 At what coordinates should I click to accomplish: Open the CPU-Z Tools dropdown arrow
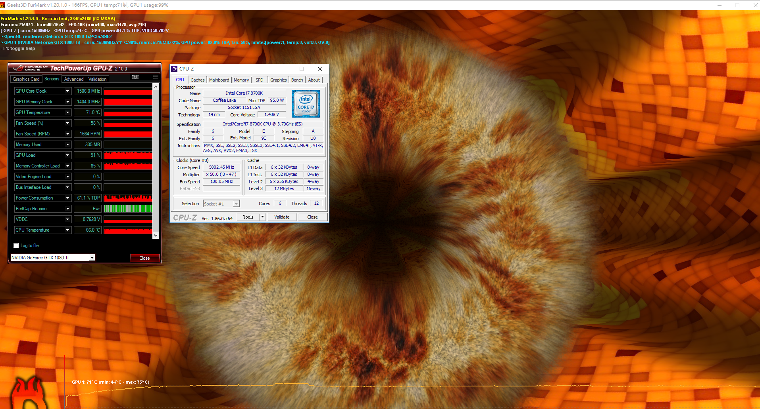pyautogui.click(x=262, y=217)
